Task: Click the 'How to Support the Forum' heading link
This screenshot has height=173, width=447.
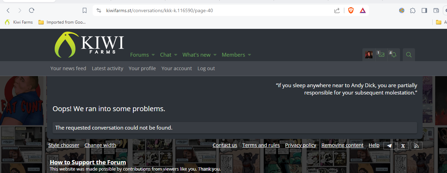Action: click(88, 162)
